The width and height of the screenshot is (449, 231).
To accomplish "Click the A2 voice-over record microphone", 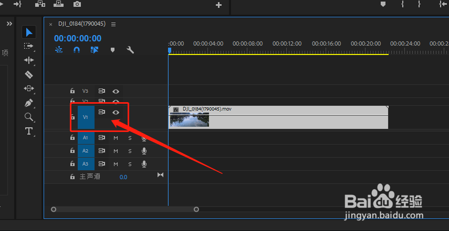I will point(144,151).
